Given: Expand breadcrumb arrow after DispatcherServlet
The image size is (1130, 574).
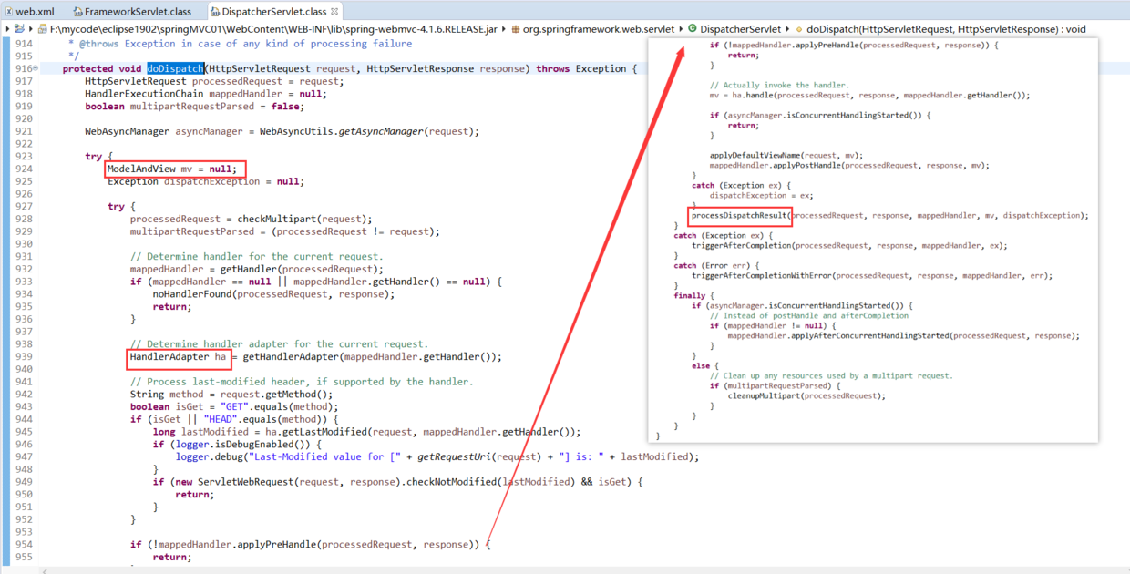Looking at the screenshot, I should point(788,29).
